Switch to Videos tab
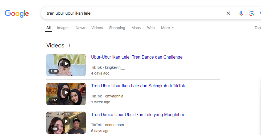 click(97, 28)
